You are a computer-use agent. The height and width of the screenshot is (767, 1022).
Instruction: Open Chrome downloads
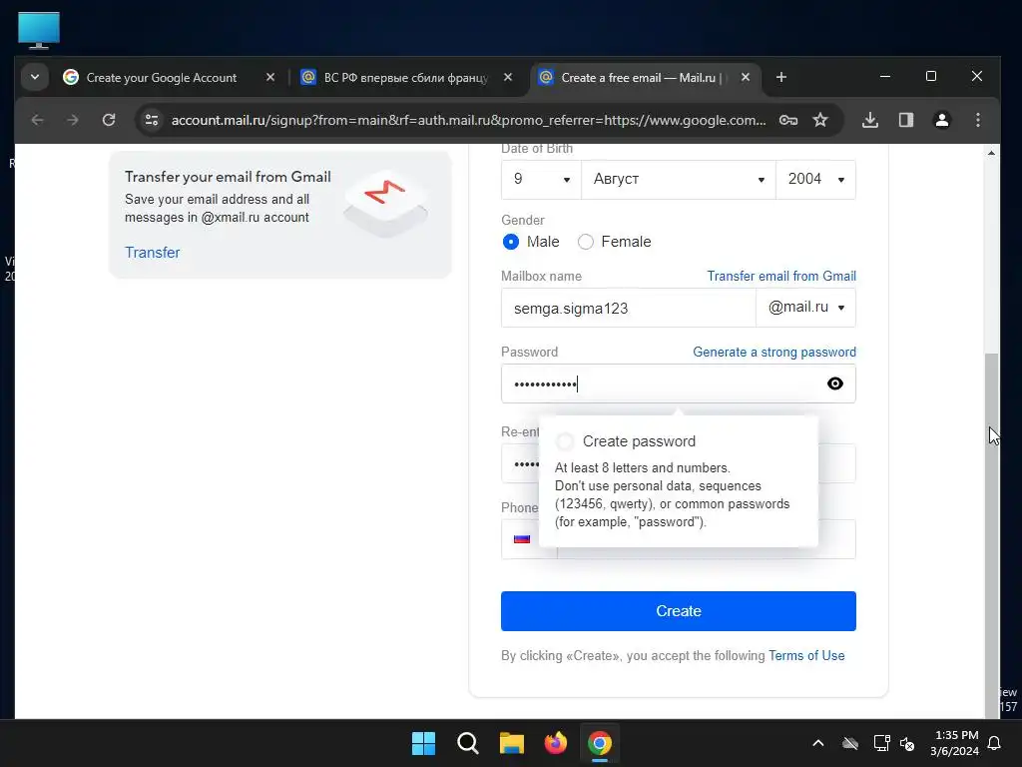tap(869, 120)
